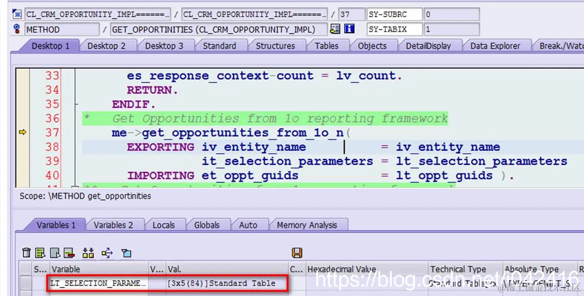
Task: Click line number 36 in the editor
Action: (52, 118)
